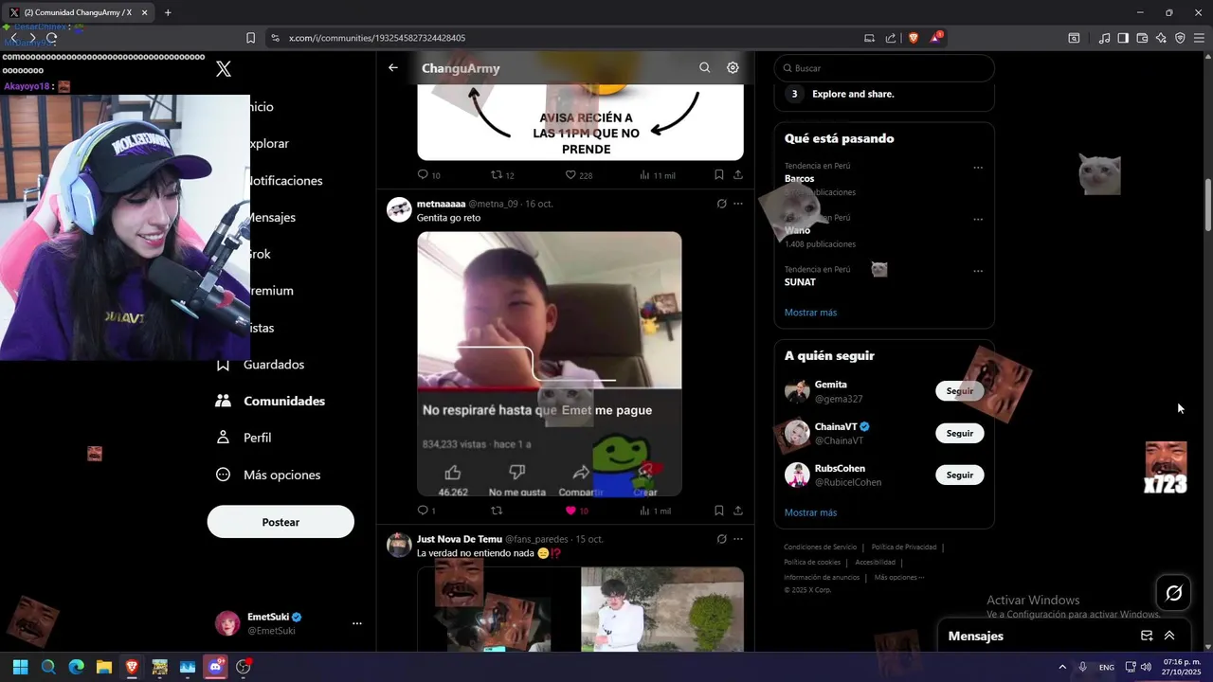This screenshot has width=1213, height=682.
Task: Open the Brave Wallet icon
Action: pos(1142,38)
